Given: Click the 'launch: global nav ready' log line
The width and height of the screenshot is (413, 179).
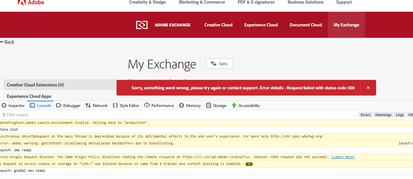Looking at the screenshot, I should (23, 171).
